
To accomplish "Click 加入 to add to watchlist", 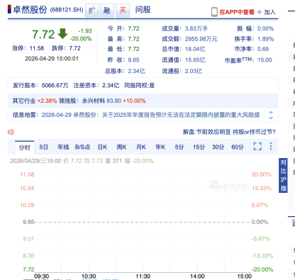I will coord(269,12).
